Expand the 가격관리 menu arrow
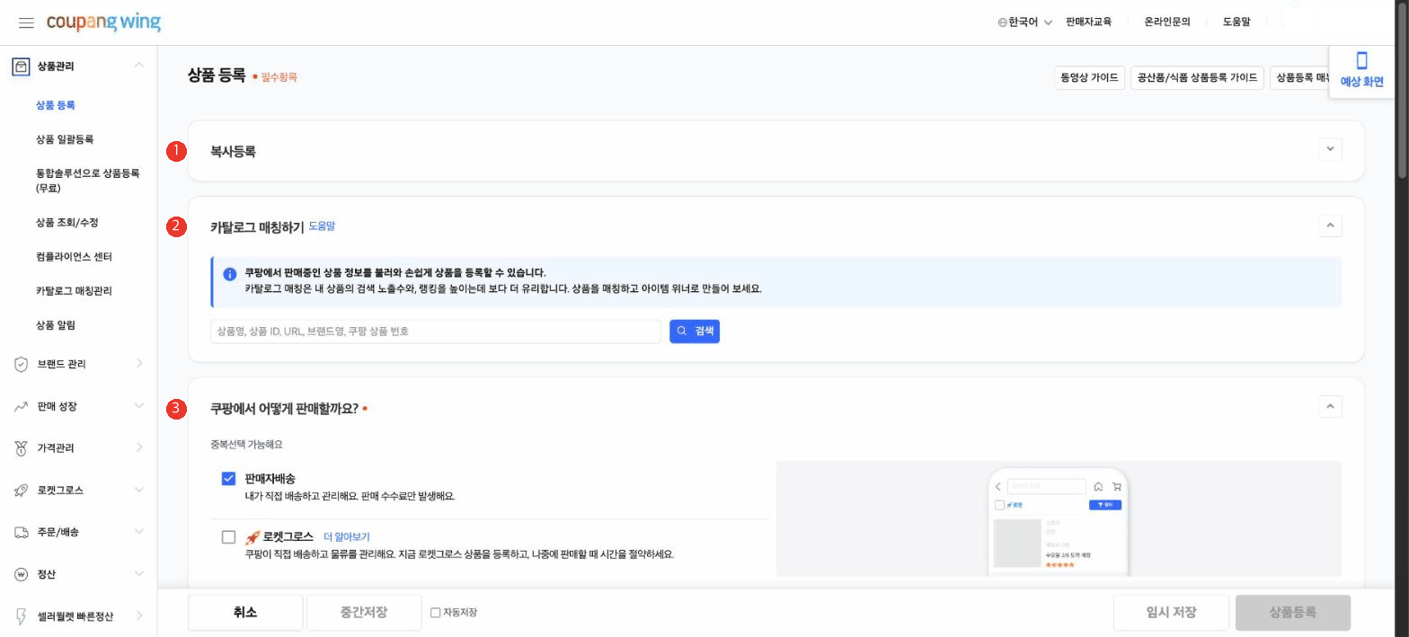The height and width of the screenshot is (637, 1409). tap(139, 447)
